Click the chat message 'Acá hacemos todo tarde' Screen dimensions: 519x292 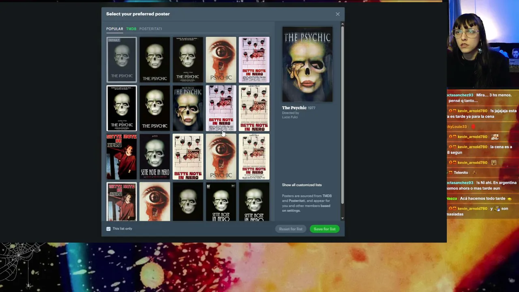[483, 199]
